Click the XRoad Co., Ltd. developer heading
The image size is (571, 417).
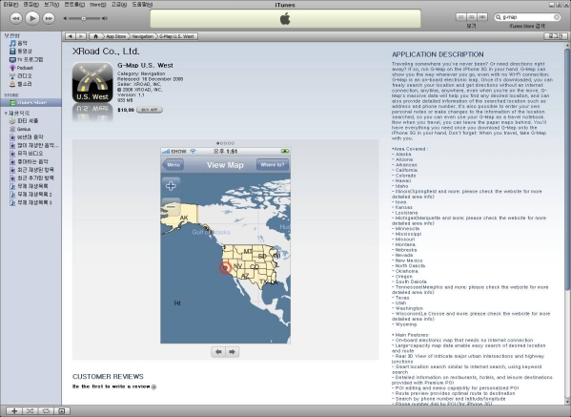(x=106, y=52)
